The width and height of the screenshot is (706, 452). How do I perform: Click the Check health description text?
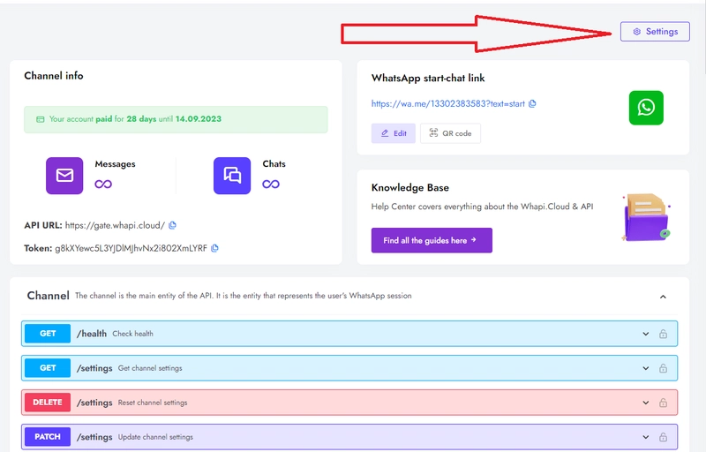[133, 334]
